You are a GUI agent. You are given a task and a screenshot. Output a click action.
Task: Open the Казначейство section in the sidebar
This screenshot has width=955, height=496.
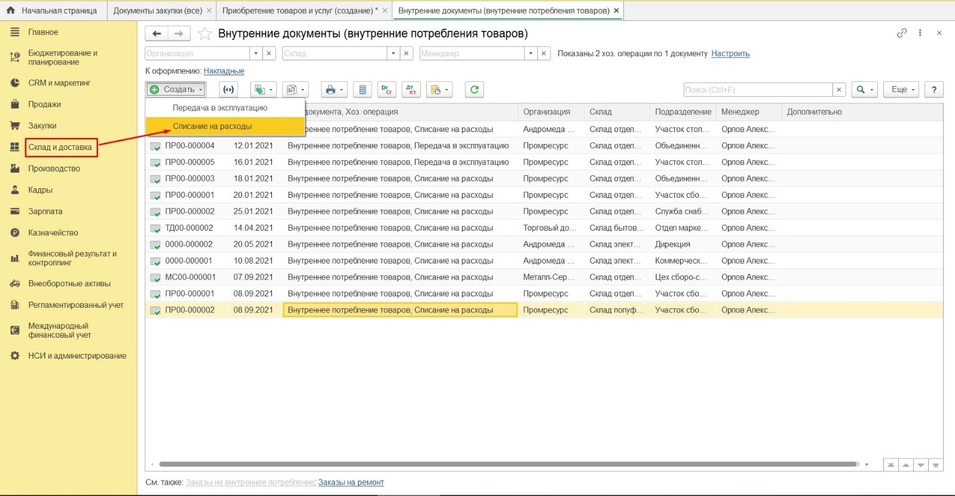point(53,233)
